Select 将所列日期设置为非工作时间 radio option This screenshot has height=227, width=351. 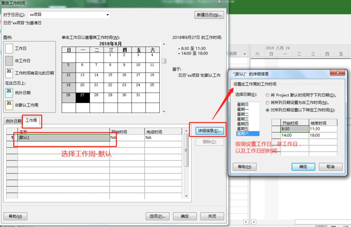pyautogui.click(x=267, y=103)
